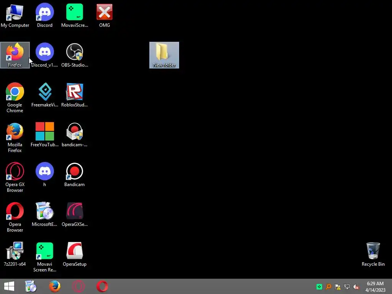Click the "Recycle Bin" label text
This screenshot has width=392, height=294.
pos(373,264)
